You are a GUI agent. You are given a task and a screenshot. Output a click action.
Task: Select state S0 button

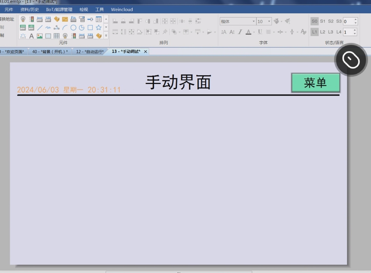(314, 21)
